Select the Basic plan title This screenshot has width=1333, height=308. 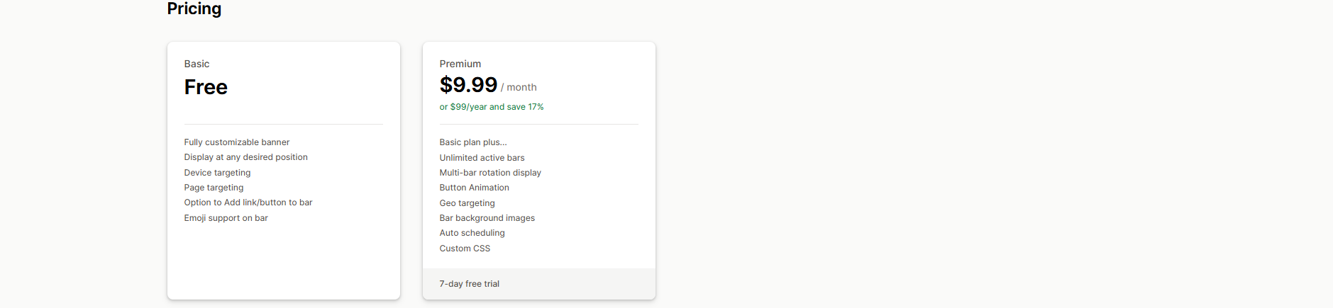(197, 64)
